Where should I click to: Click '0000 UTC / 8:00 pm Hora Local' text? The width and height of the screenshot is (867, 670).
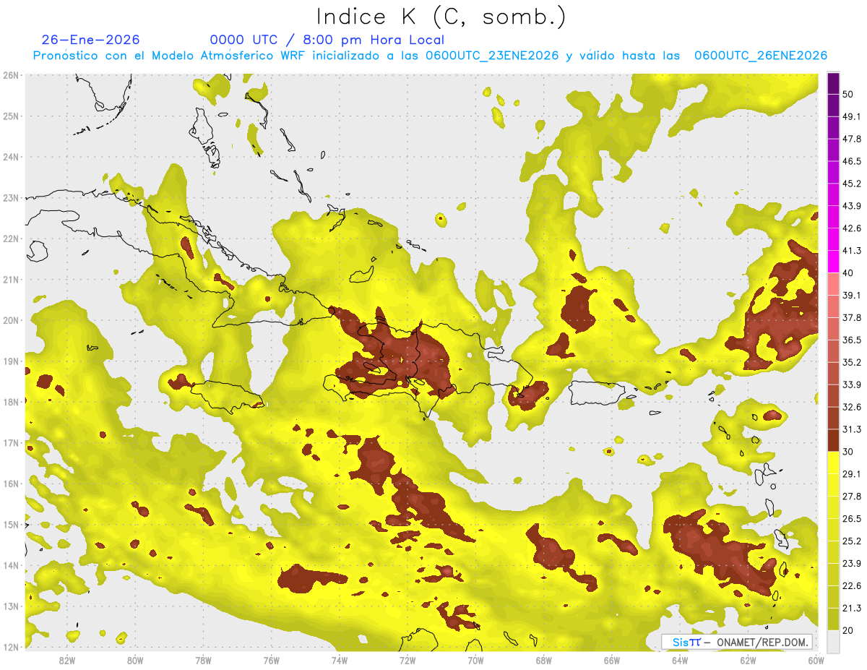pos(327,40)
